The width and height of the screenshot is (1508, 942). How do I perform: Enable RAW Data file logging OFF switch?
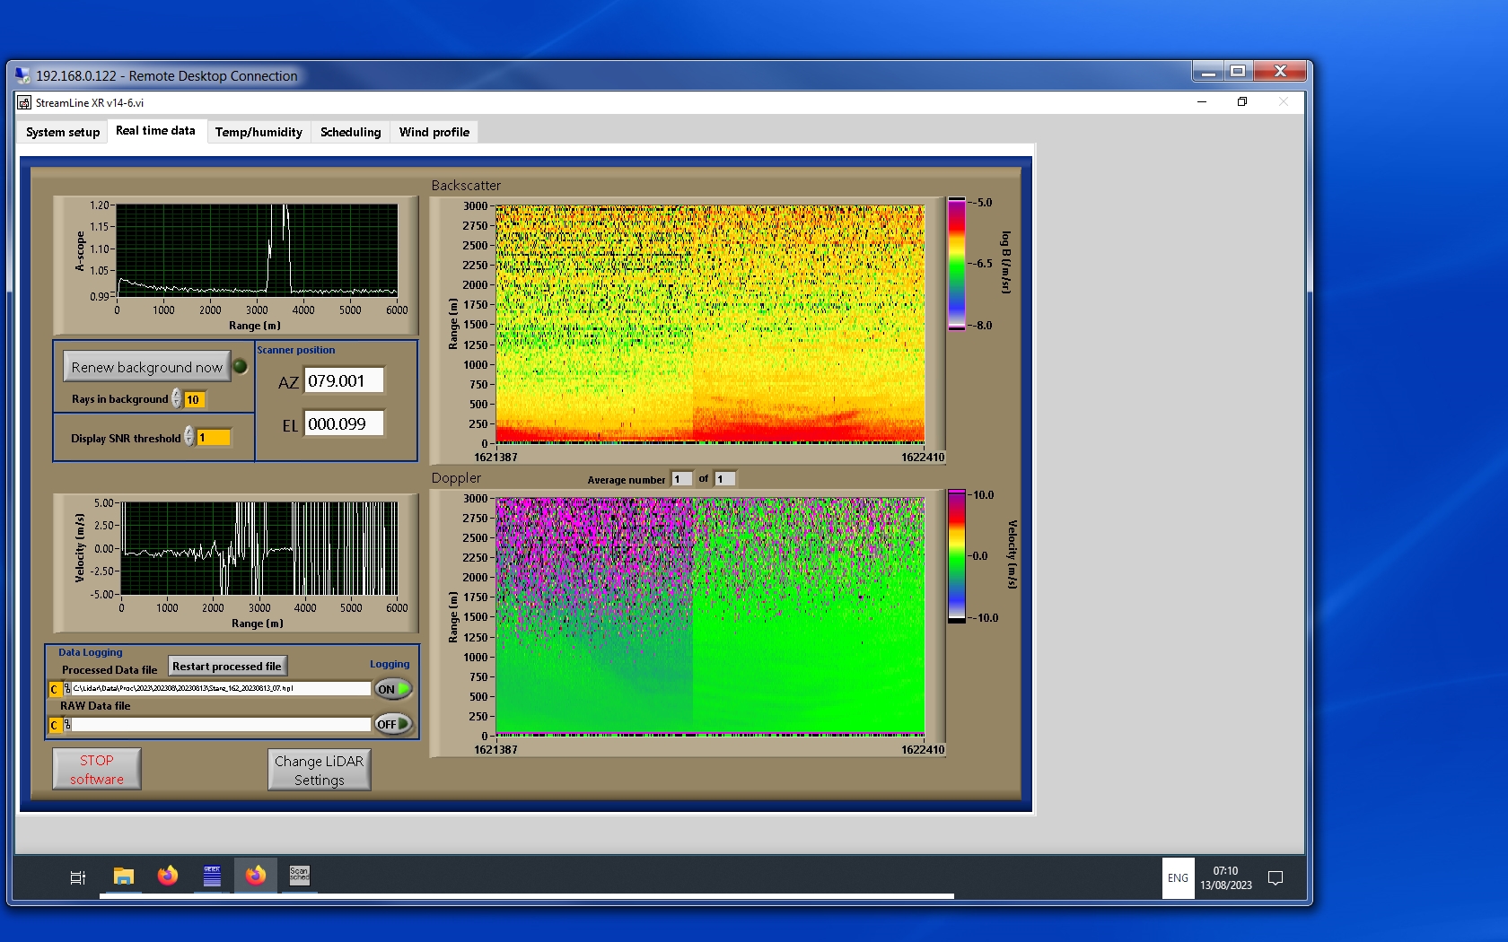click(392, 724)
